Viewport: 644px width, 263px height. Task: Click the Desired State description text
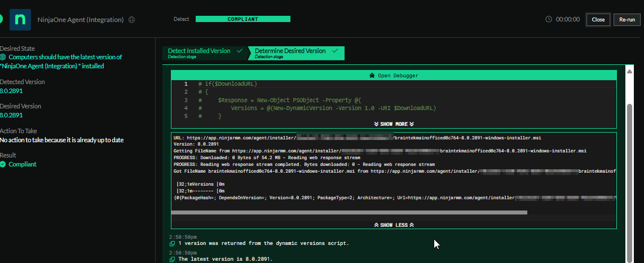[61, 61]
